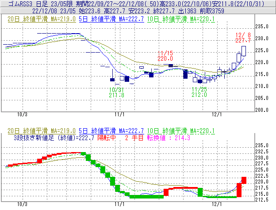This screenshot has height=210, width=276.
Task: Click the upper chart's 5日 終値平滑 MA=222.7 legend
Action: click(111, 19)
